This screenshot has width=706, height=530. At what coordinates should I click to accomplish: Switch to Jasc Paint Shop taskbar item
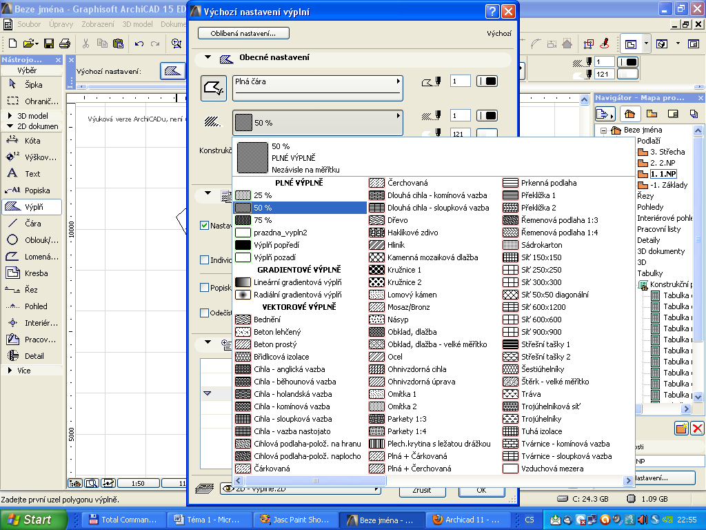pyautogui.click(x=295, y=520)
